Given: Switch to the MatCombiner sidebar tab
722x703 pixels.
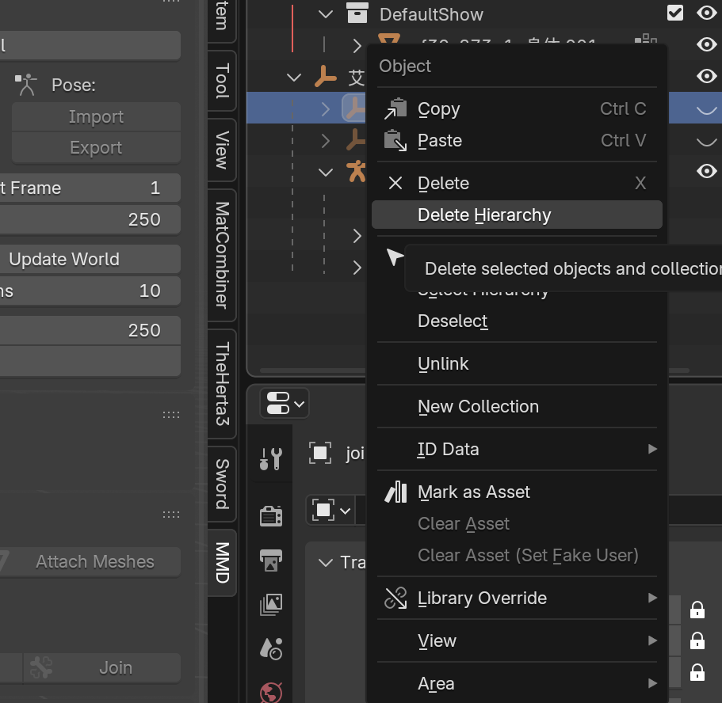Looking at the screenshot, I should click(222, 254).
